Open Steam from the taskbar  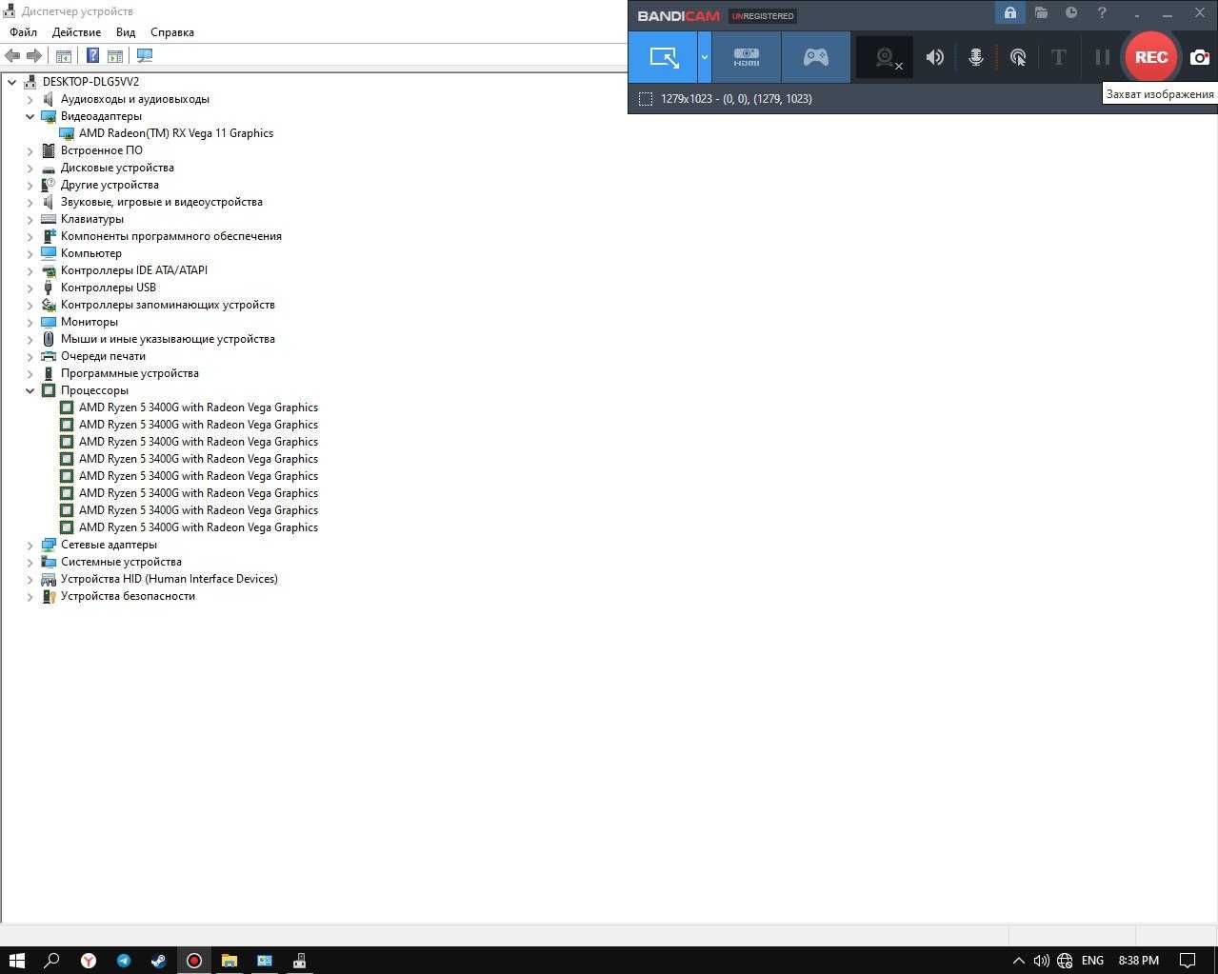click(158, 961)
